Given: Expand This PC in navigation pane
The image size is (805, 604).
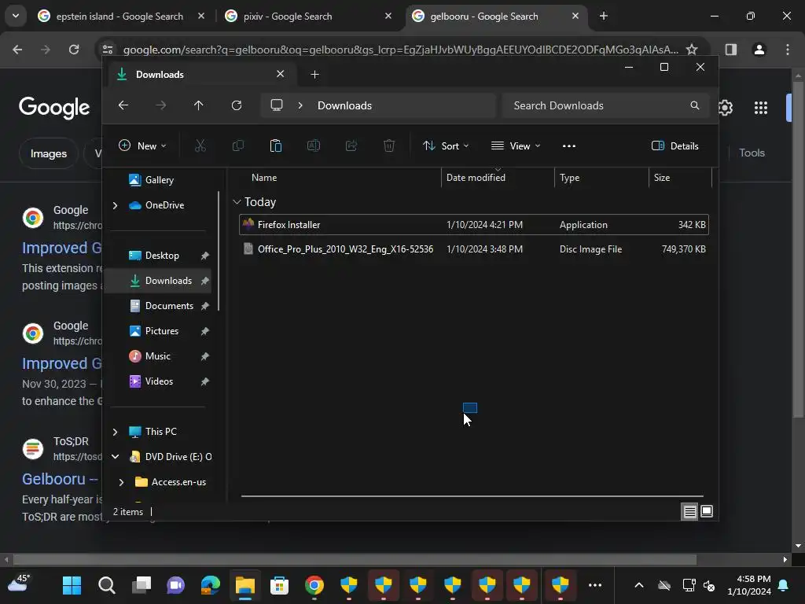Looking at the screenshot, I should point(115,432).
